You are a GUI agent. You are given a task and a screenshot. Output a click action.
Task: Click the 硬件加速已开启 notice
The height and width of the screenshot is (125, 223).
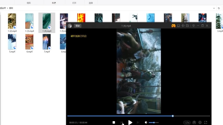coord(78,36)
